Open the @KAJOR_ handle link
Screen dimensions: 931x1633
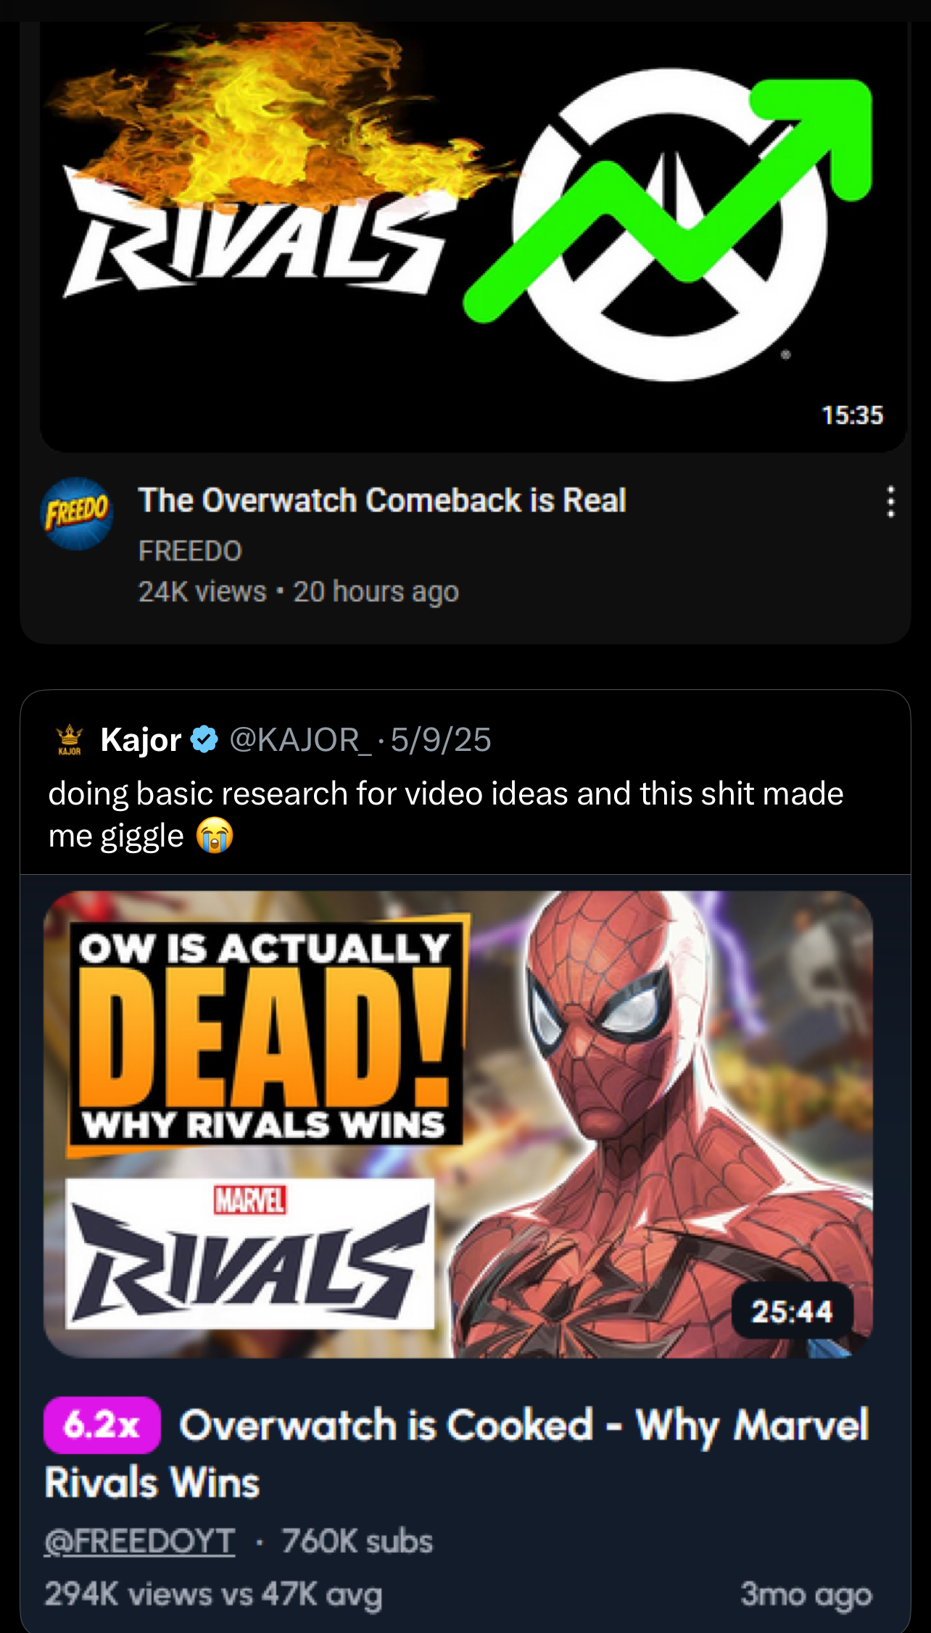(x=300, y=739)
